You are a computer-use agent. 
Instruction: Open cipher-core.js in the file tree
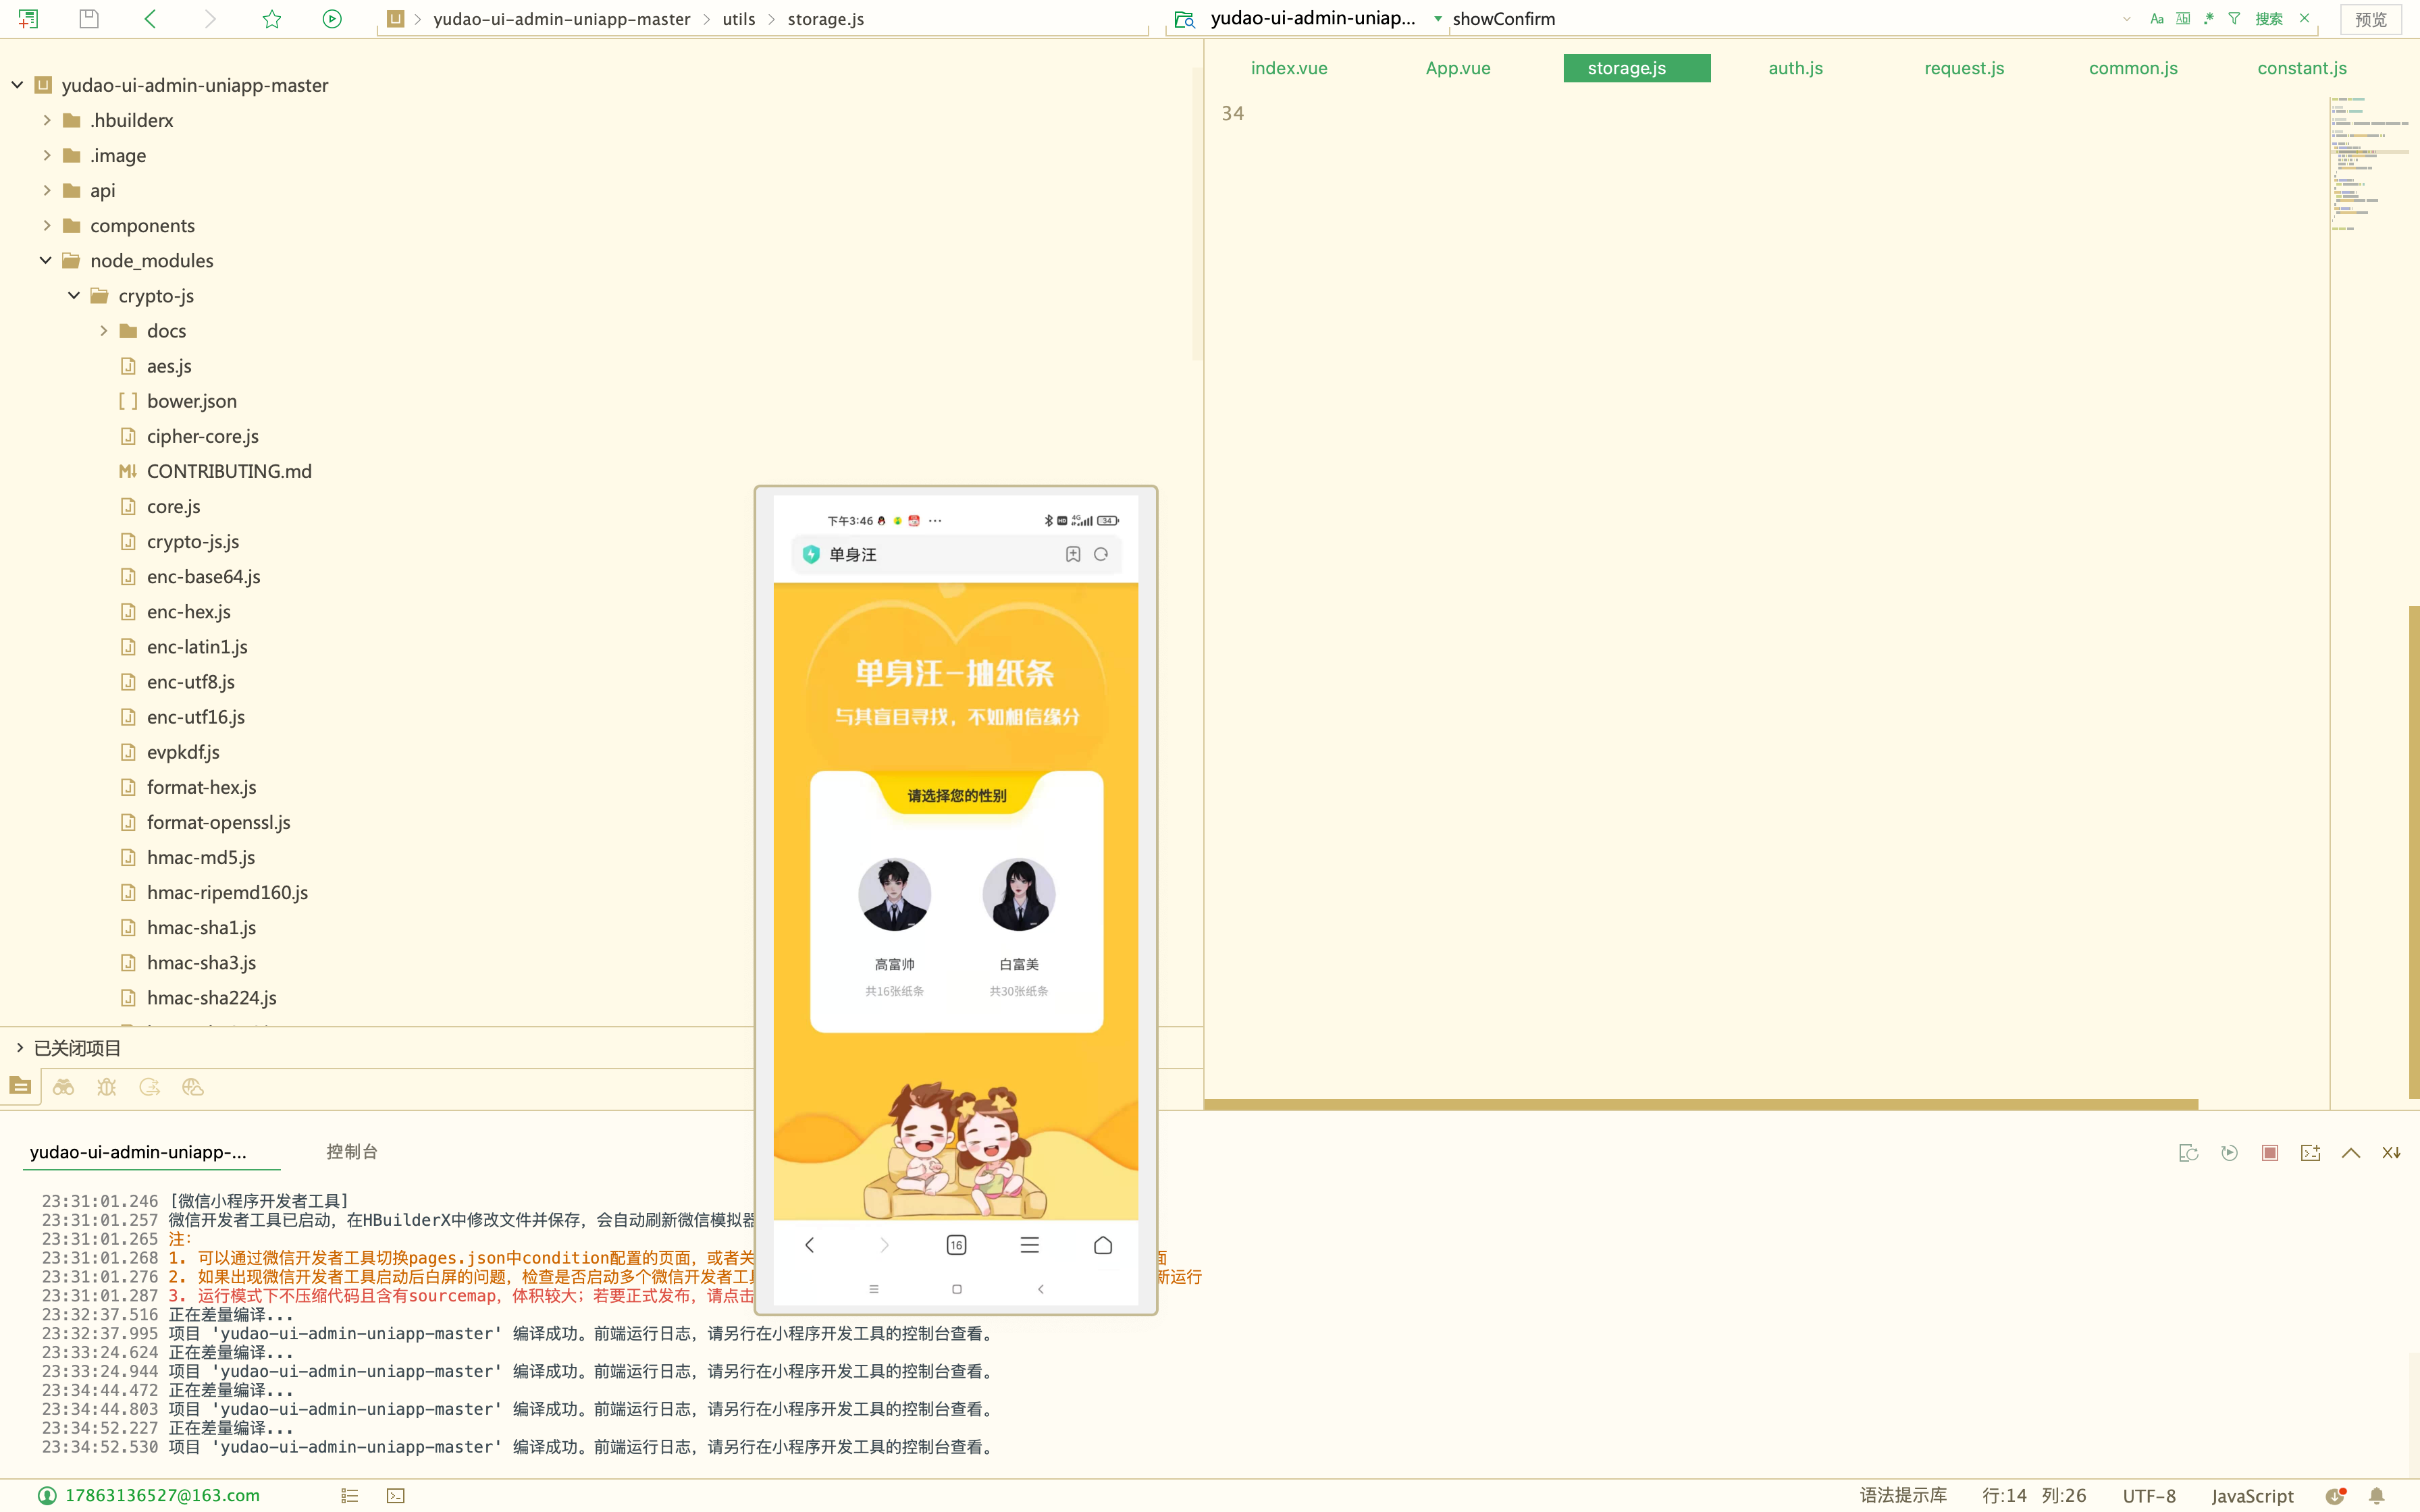point(202,436)
